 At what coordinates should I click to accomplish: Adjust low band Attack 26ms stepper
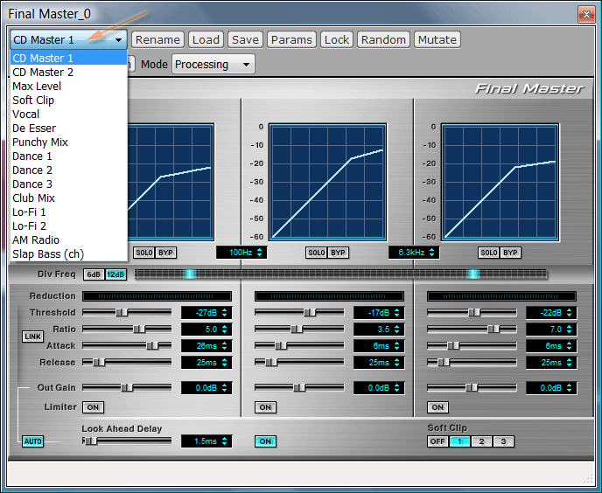[x=224, y=345]
